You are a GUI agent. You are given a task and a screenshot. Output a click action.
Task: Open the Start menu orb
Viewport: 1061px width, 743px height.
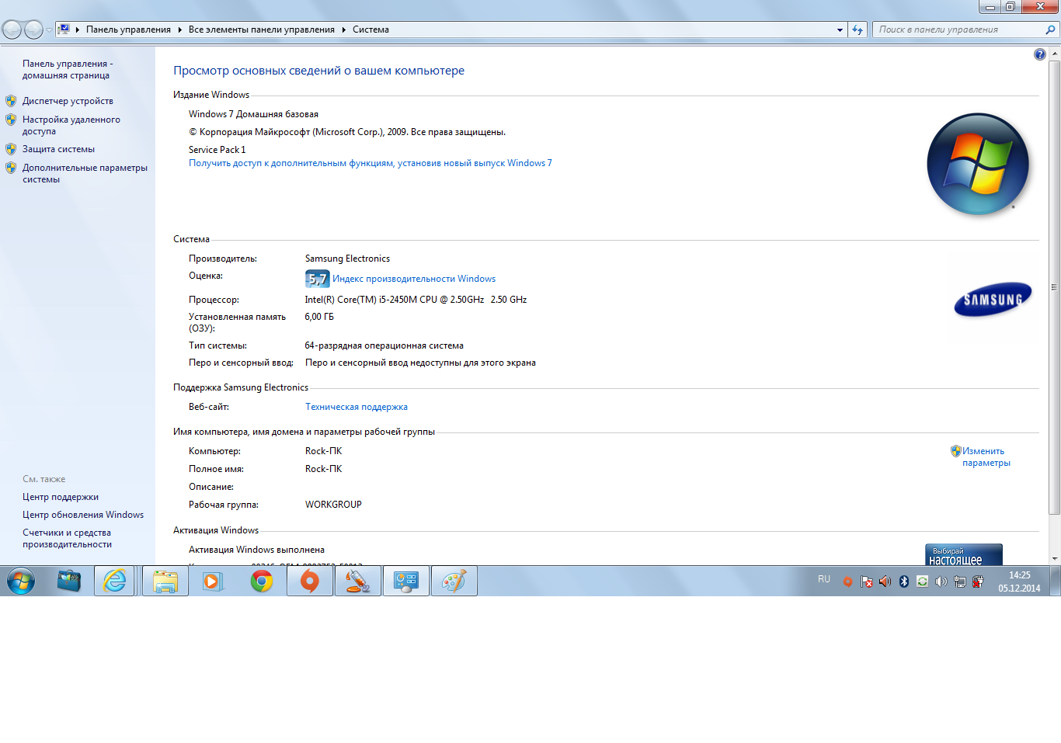click(21, 581)
